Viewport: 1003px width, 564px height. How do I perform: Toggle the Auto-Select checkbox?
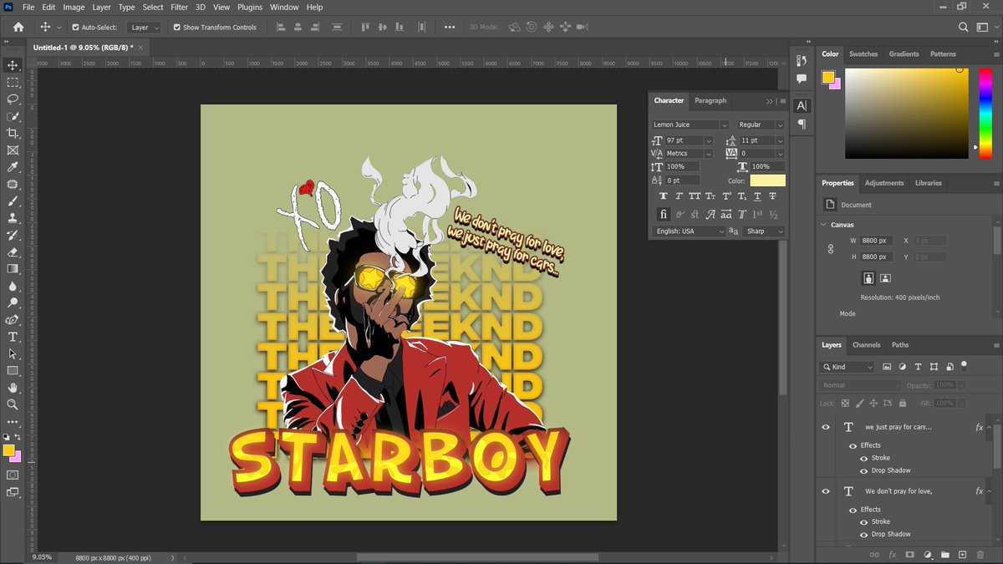(x=75, y=27)
